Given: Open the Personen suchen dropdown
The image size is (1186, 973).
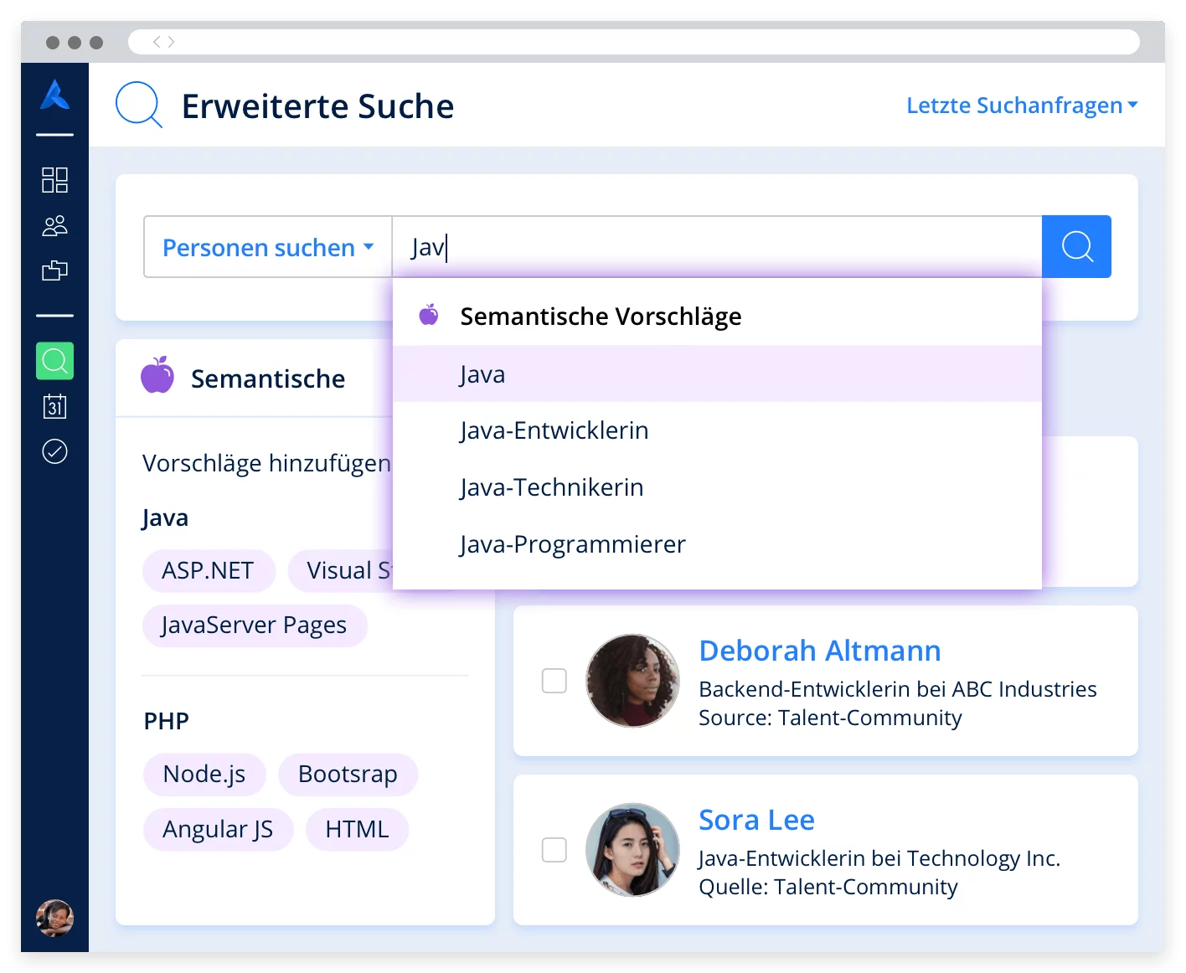Looking at the screenshot, I should coord(268,248).
